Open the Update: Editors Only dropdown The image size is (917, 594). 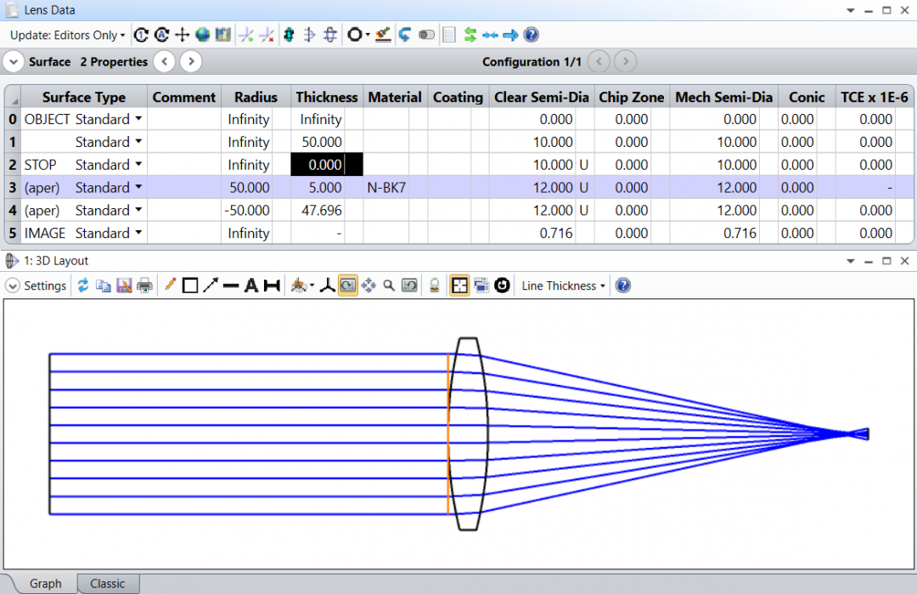click(67, 35)
